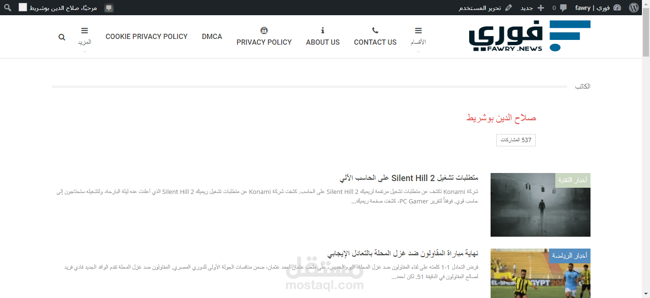Click the phone icon above CONTACT US
650x298 pixels.
click(375, 30)
